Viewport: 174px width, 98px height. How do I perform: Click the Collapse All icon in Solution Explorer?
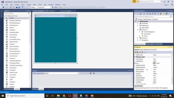tap(153, 14)
